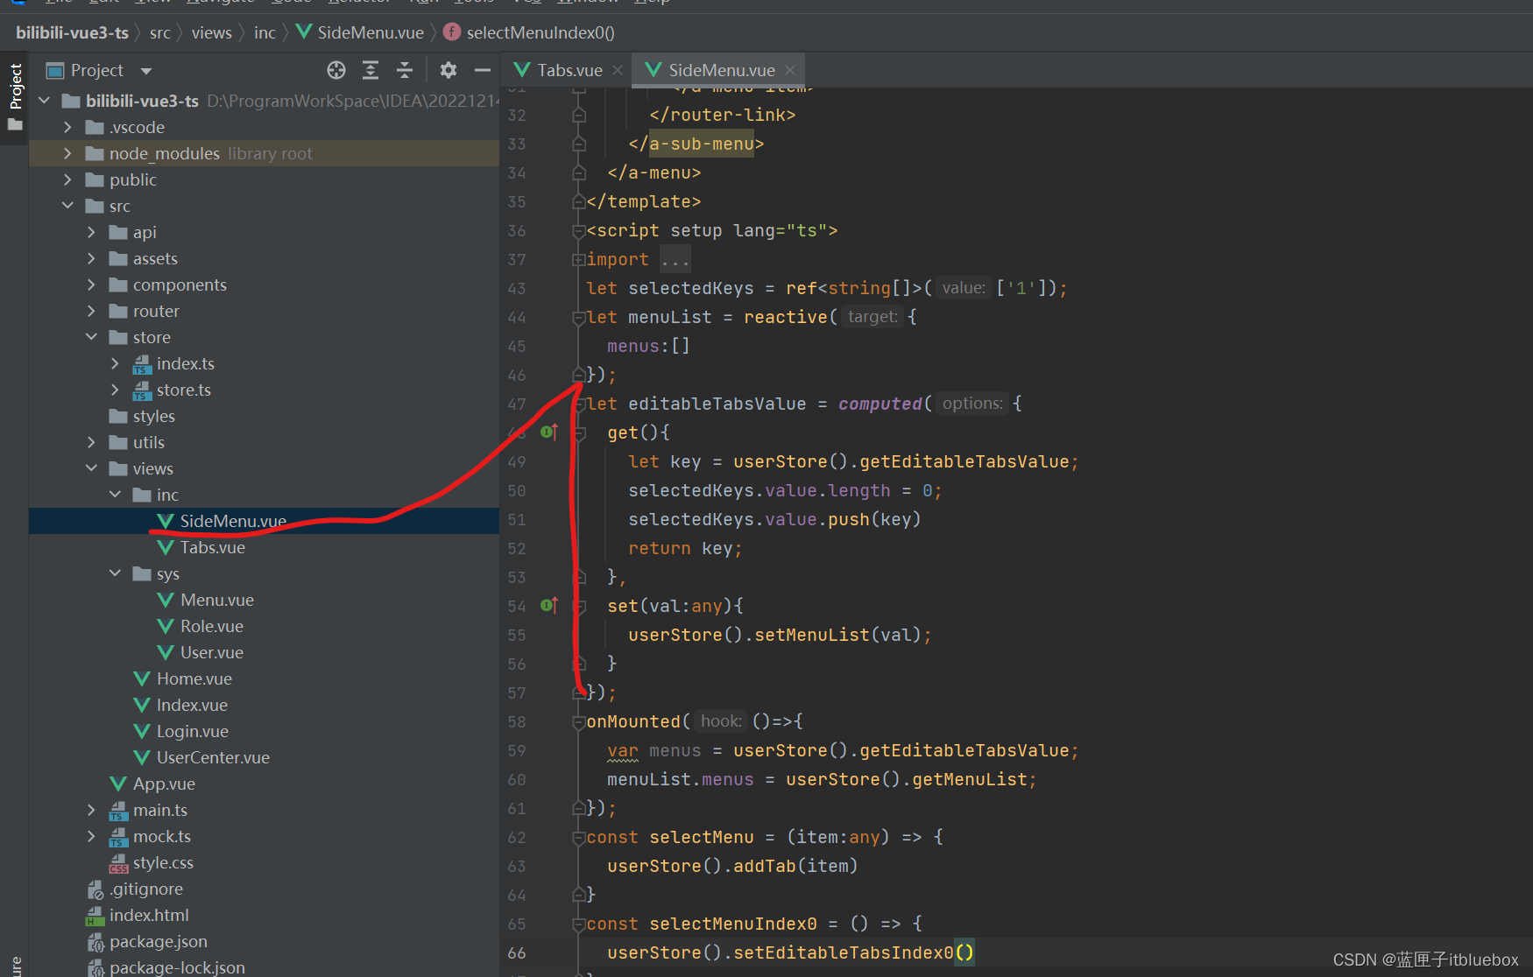Switch to the Tabs.vue editor tab
The width and height of the screenshot is (1533, 977).
point(569,70)
